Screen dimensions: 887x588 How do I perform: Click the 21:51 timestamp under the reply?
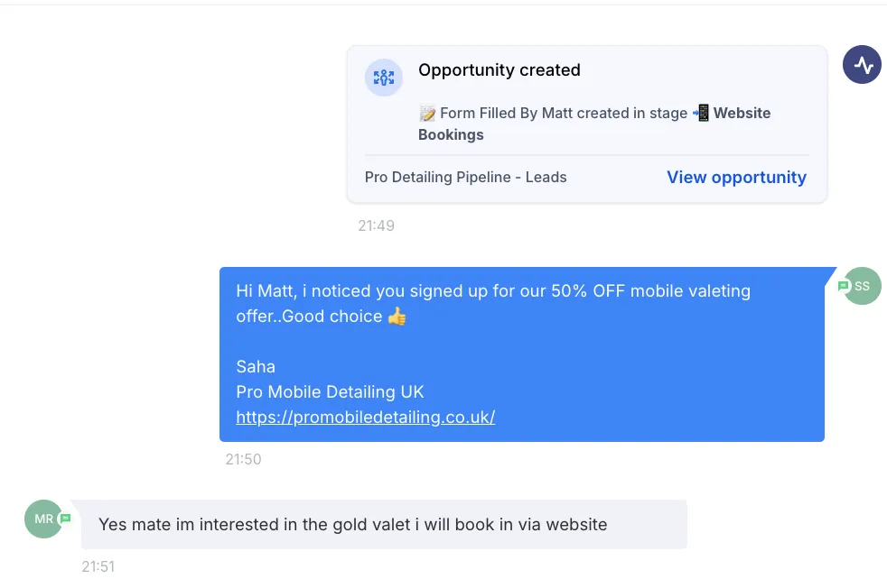click(x=98, y=566)
